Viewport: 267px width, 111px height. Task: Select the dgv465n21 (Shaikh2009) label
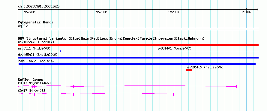[38, 55]
